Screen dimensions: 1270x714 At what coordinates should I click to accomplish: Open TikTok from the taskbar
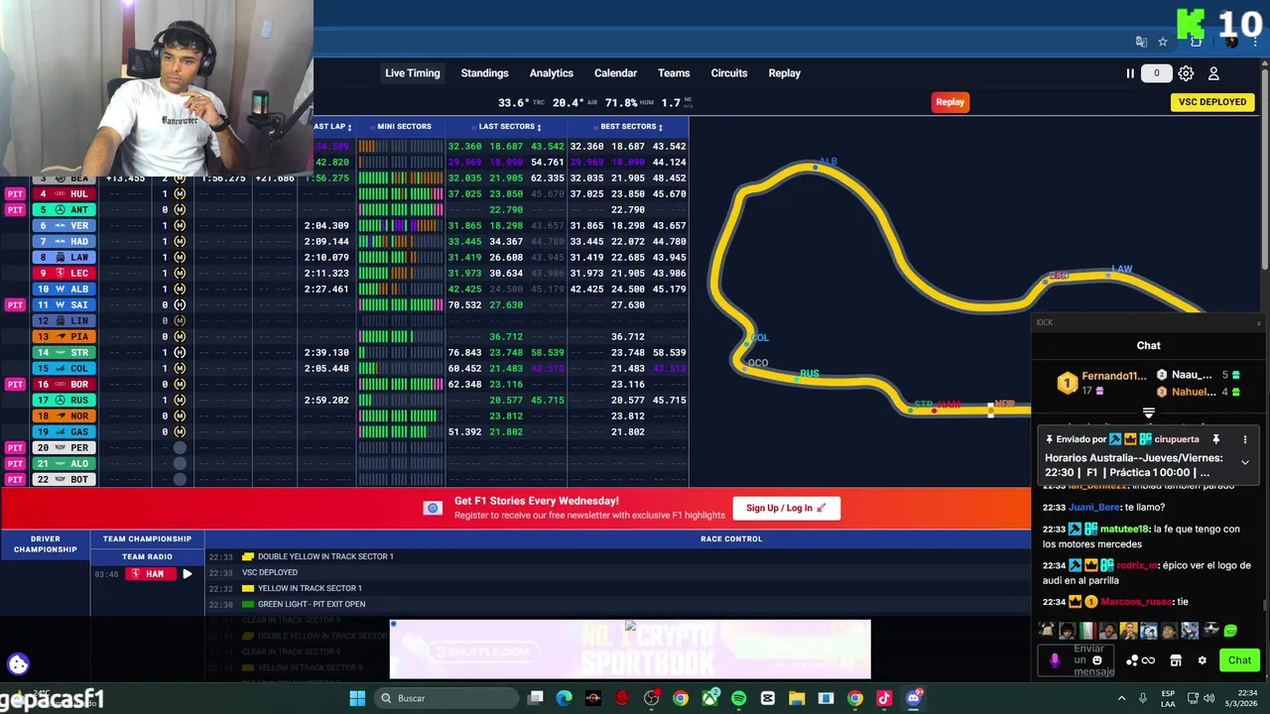point(883,698)
